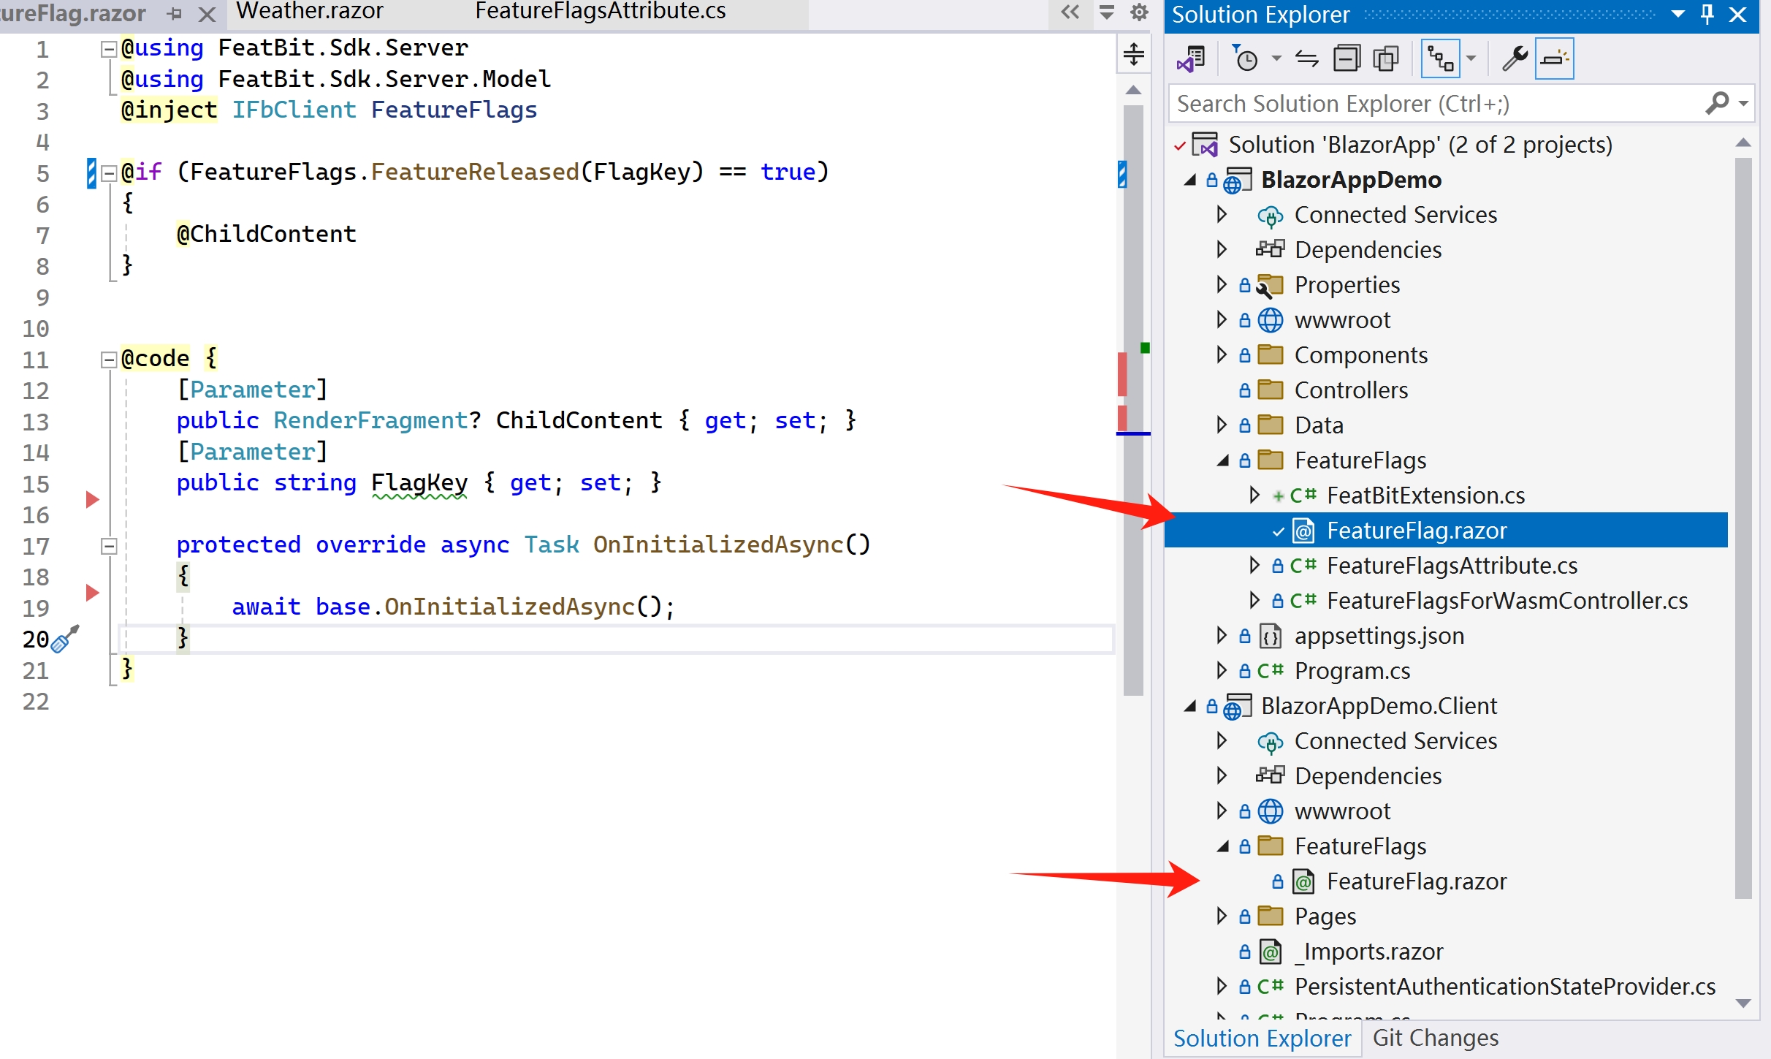This screenshot has height=1059, width=1771.
Task: Click the screwdriver quick actions icon on line 20
Action: [65, 639]
